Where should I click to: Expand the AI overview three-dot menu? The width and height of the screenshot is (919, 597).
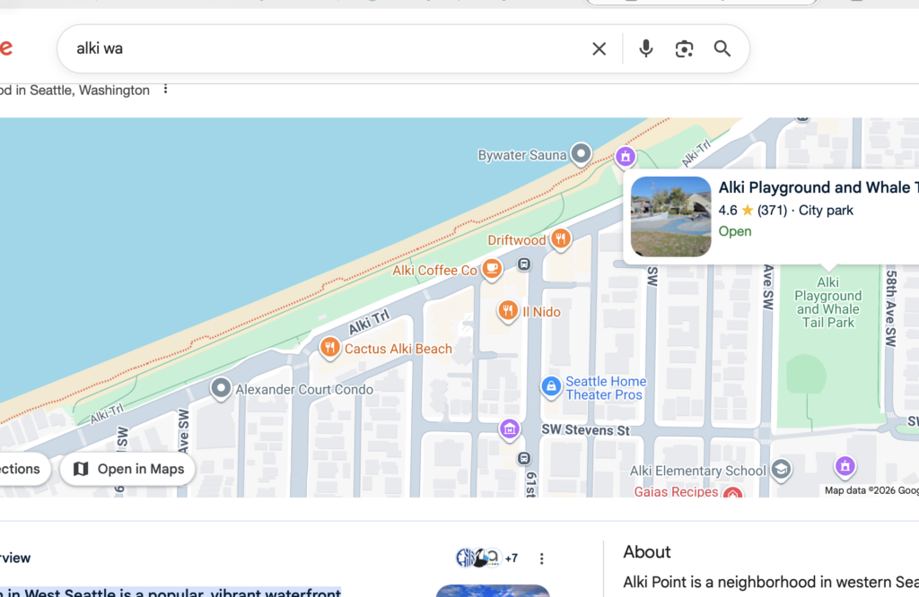point(541,558)
